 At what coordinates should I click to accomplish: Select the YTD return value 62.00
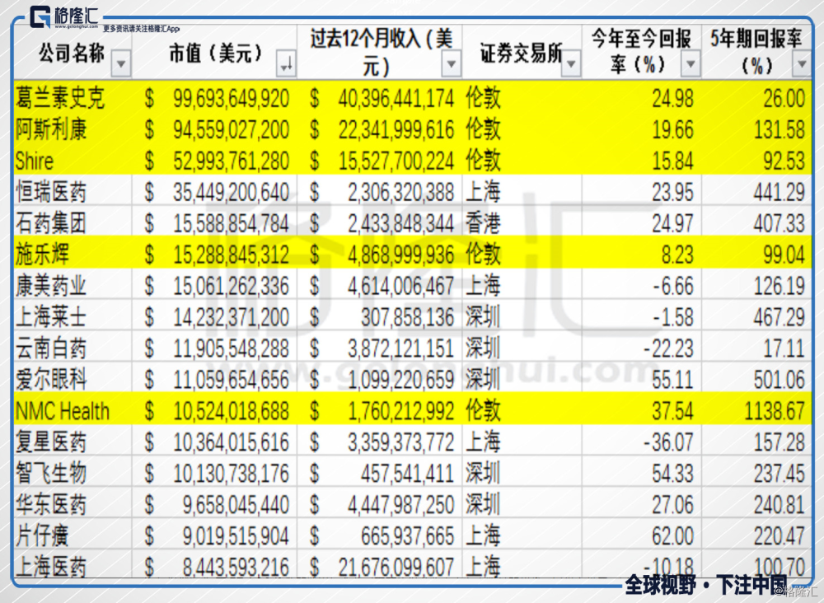click(672, 535)
